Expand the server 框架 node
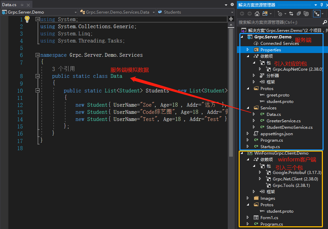 254,82
